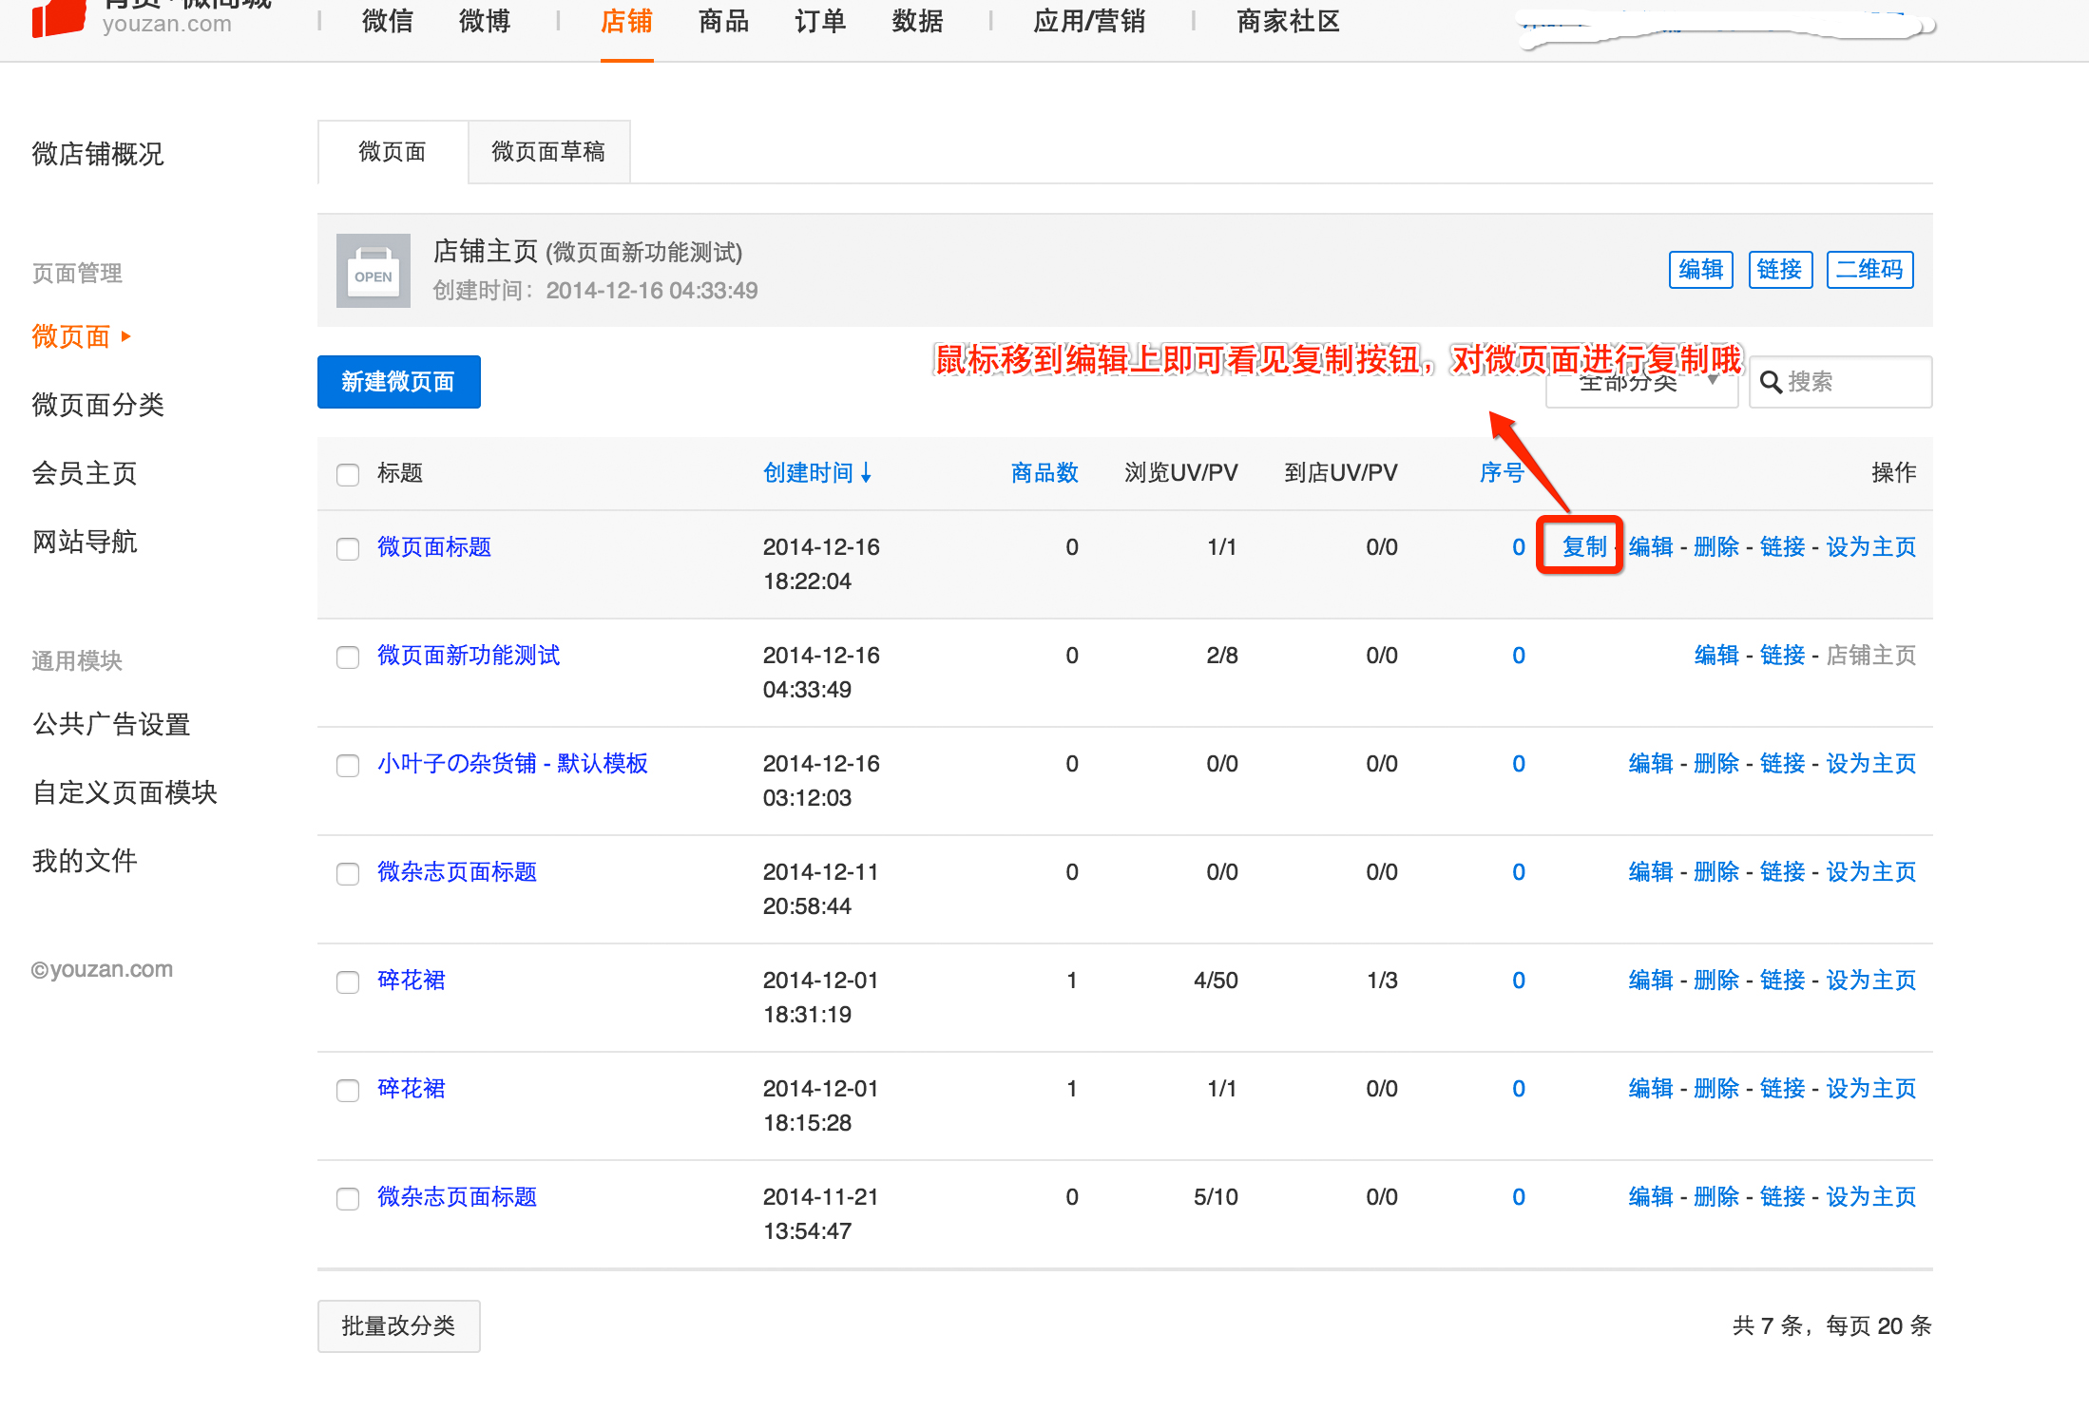Check the box for 微杂志页面标题 dated 2014-12-11
Image resolution: width=2089 pixels, height=1410 pixels.
pyautogui.click(x=348, y=873)
